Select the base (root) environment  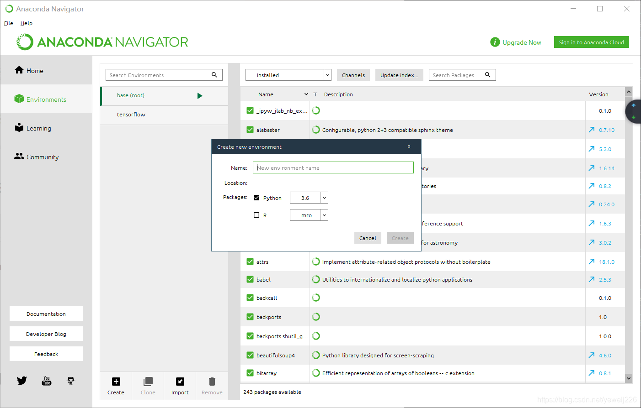pyautogui.click(x=164, y=96)
